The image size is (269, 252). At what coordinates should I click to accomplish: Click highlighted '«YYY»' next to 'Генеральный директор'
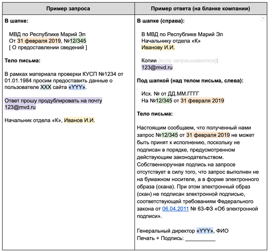coord(205,231)
